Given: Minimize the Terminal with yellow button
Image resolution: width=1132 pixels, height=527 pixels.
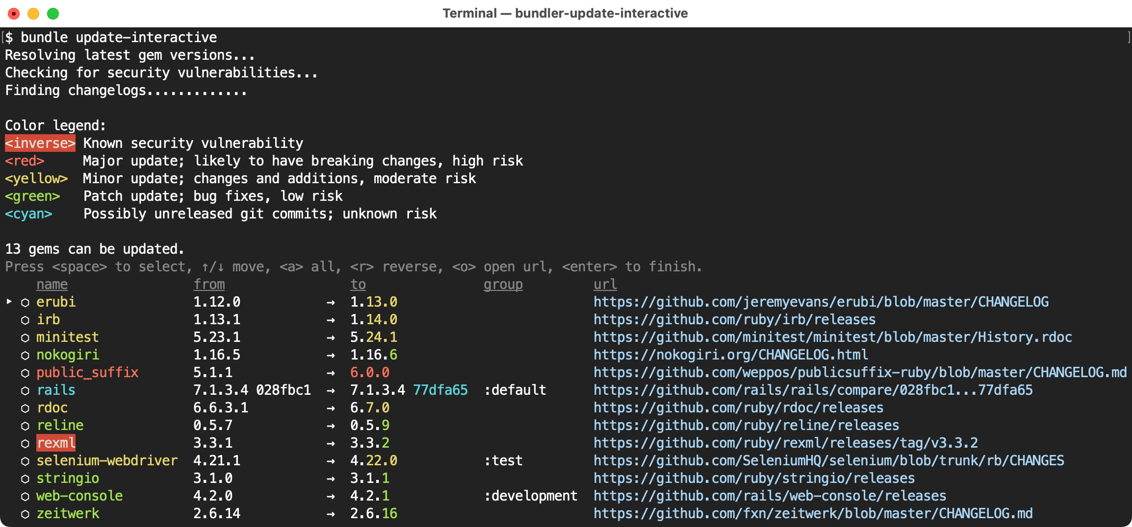Looking at the screenshot, I should pyautogui.click(x=33, y=14).
